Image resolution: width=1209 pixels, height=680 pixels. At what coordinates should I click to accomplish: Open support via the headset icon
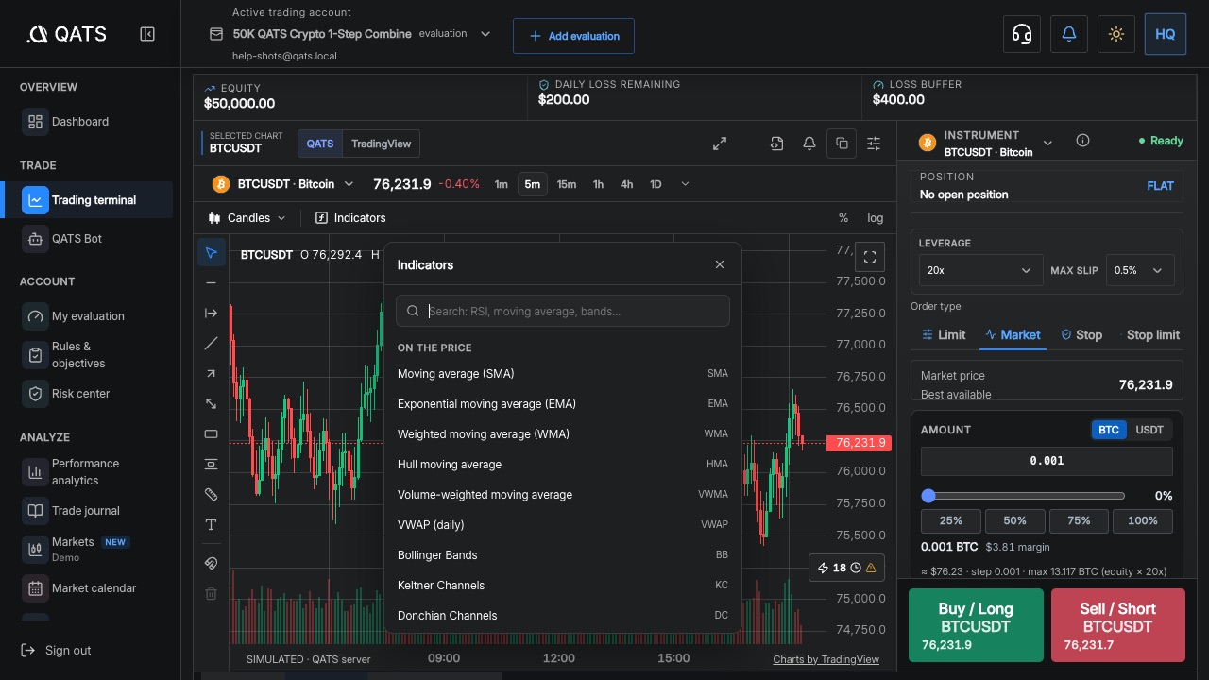click(x=1021, y=34)
